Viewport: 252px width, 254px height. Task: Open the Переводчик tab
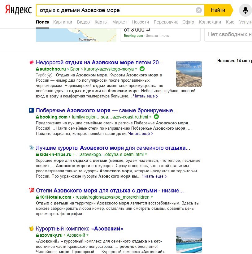point(166,22)
